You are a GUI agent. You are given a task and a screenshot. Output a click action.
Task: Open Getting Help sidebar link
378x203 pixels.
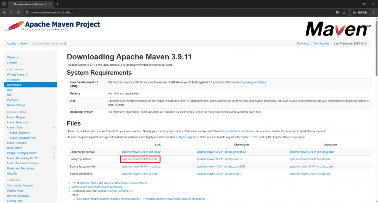coord(15,200)
